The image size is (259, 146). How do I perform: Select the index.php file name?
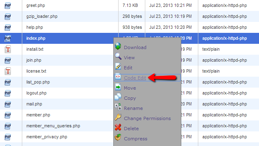36,38
